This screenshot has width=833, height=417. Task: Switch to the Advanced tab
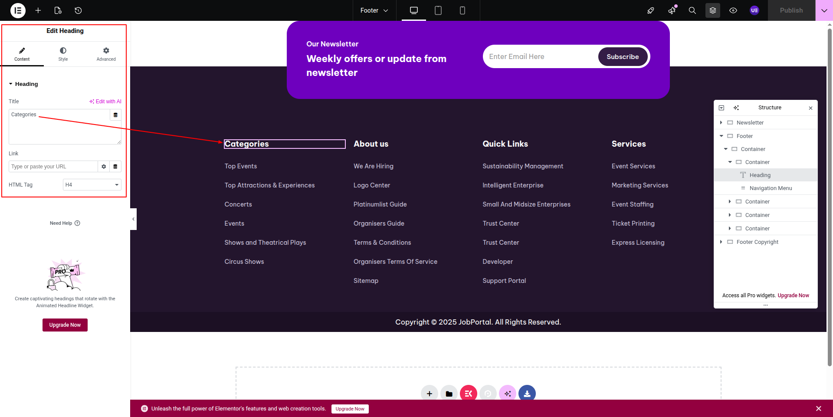(106, 54)
